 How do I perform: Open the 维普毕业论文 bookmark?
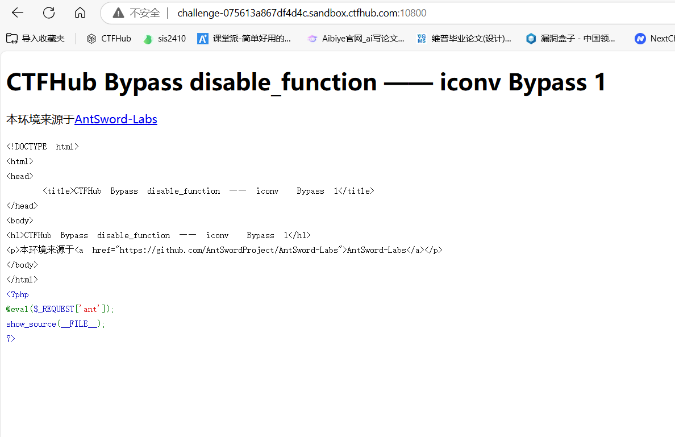(464, 39)
